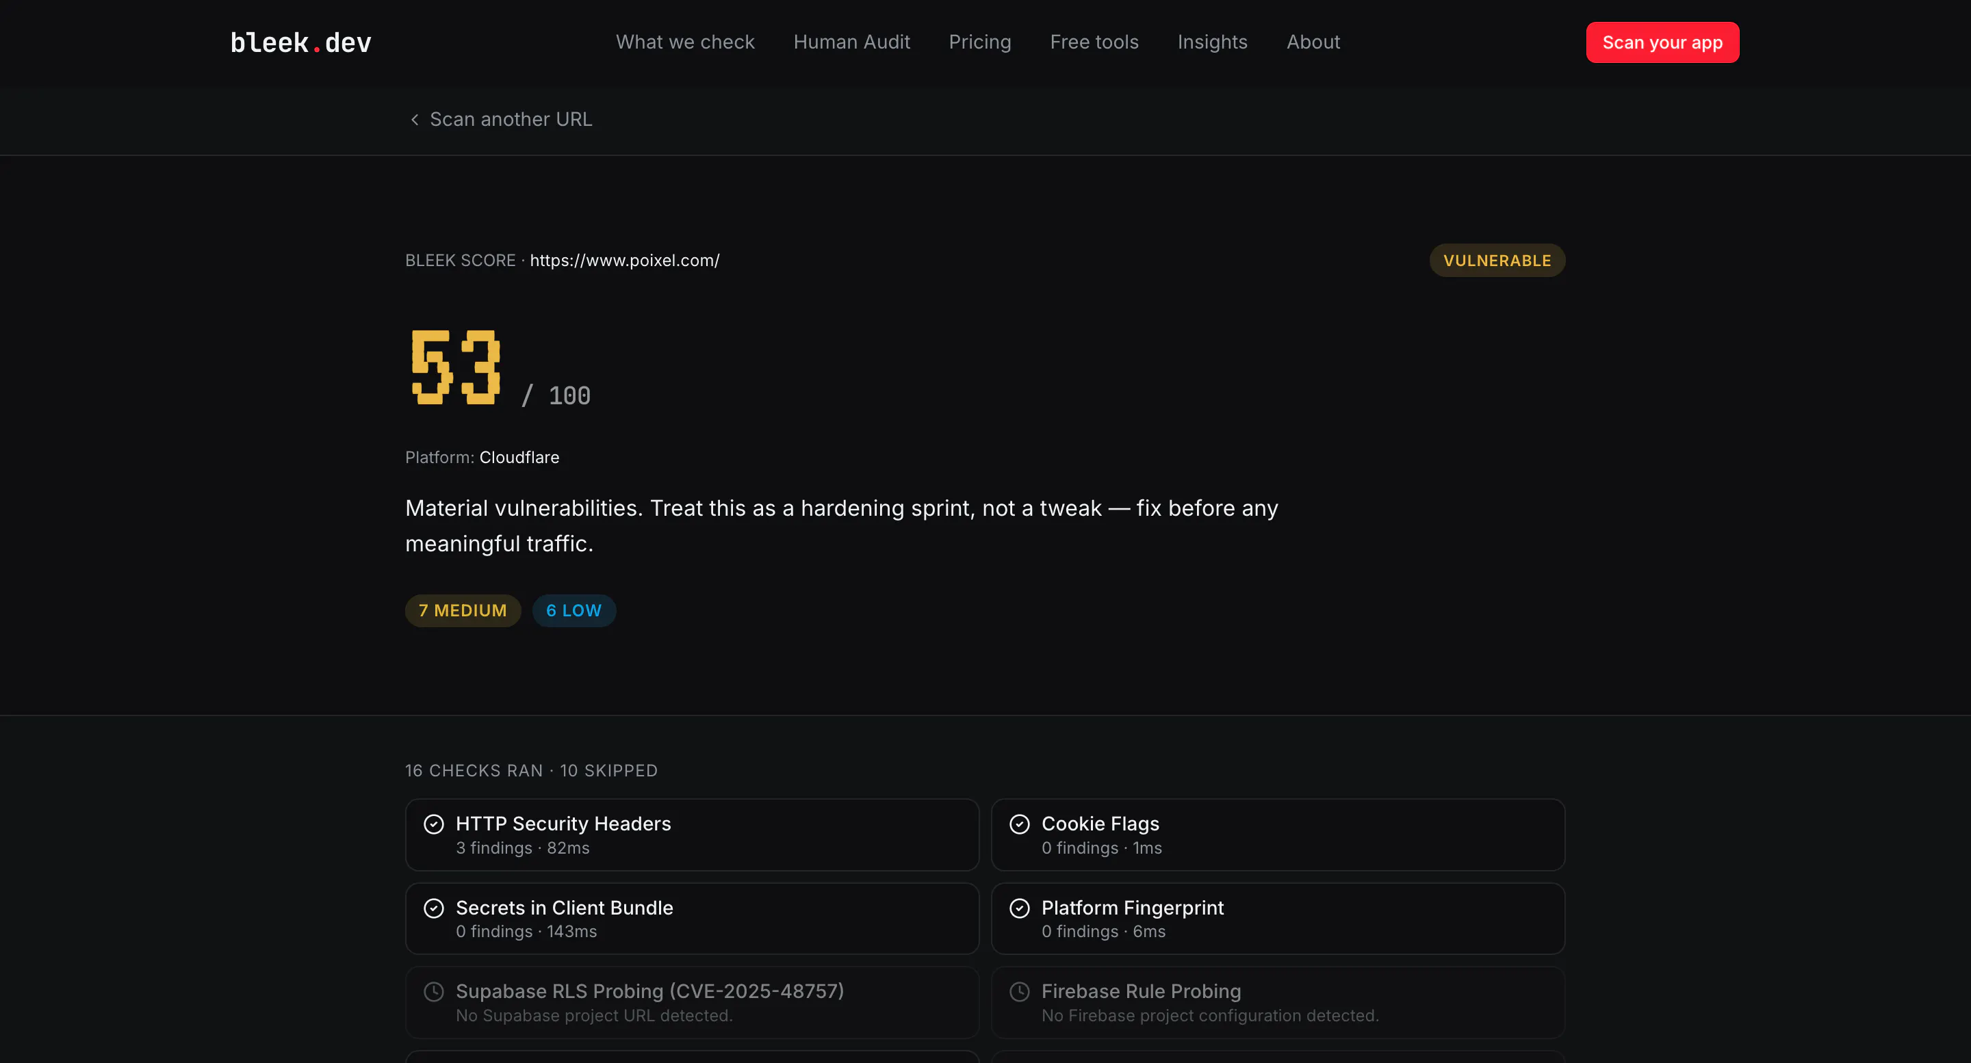
Task: Click the 0 findings · 6ms text
Action: 1103,932
